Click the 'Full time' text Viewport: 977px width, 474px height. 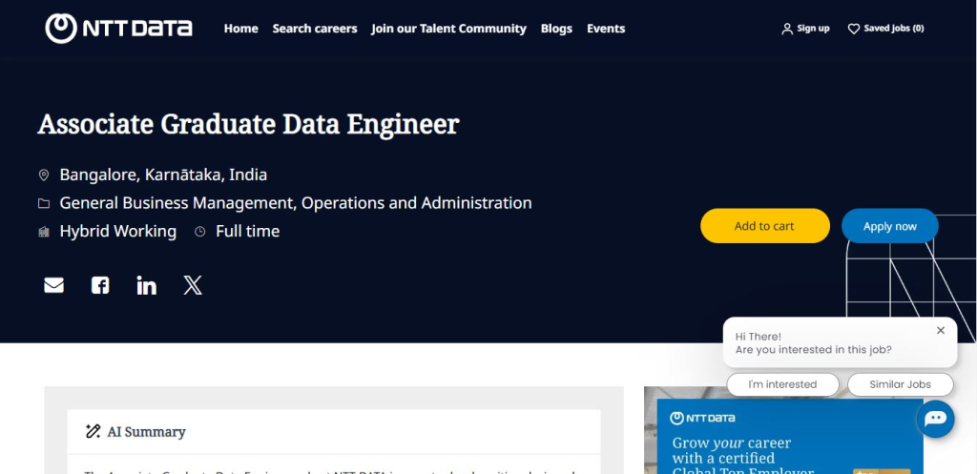pyautogui.click(x=247, y=232)
